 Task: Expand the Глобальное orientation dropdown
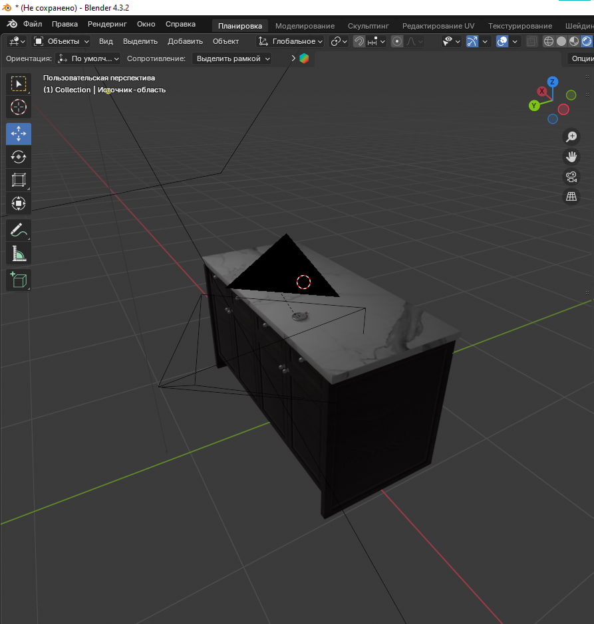(291, 41)
